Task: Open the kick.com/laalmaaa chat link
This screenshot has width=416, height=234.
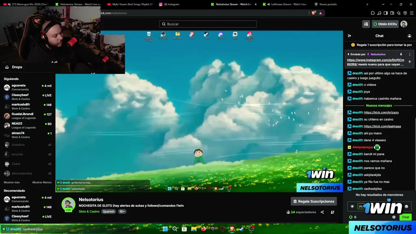Action: click(382, 126)
